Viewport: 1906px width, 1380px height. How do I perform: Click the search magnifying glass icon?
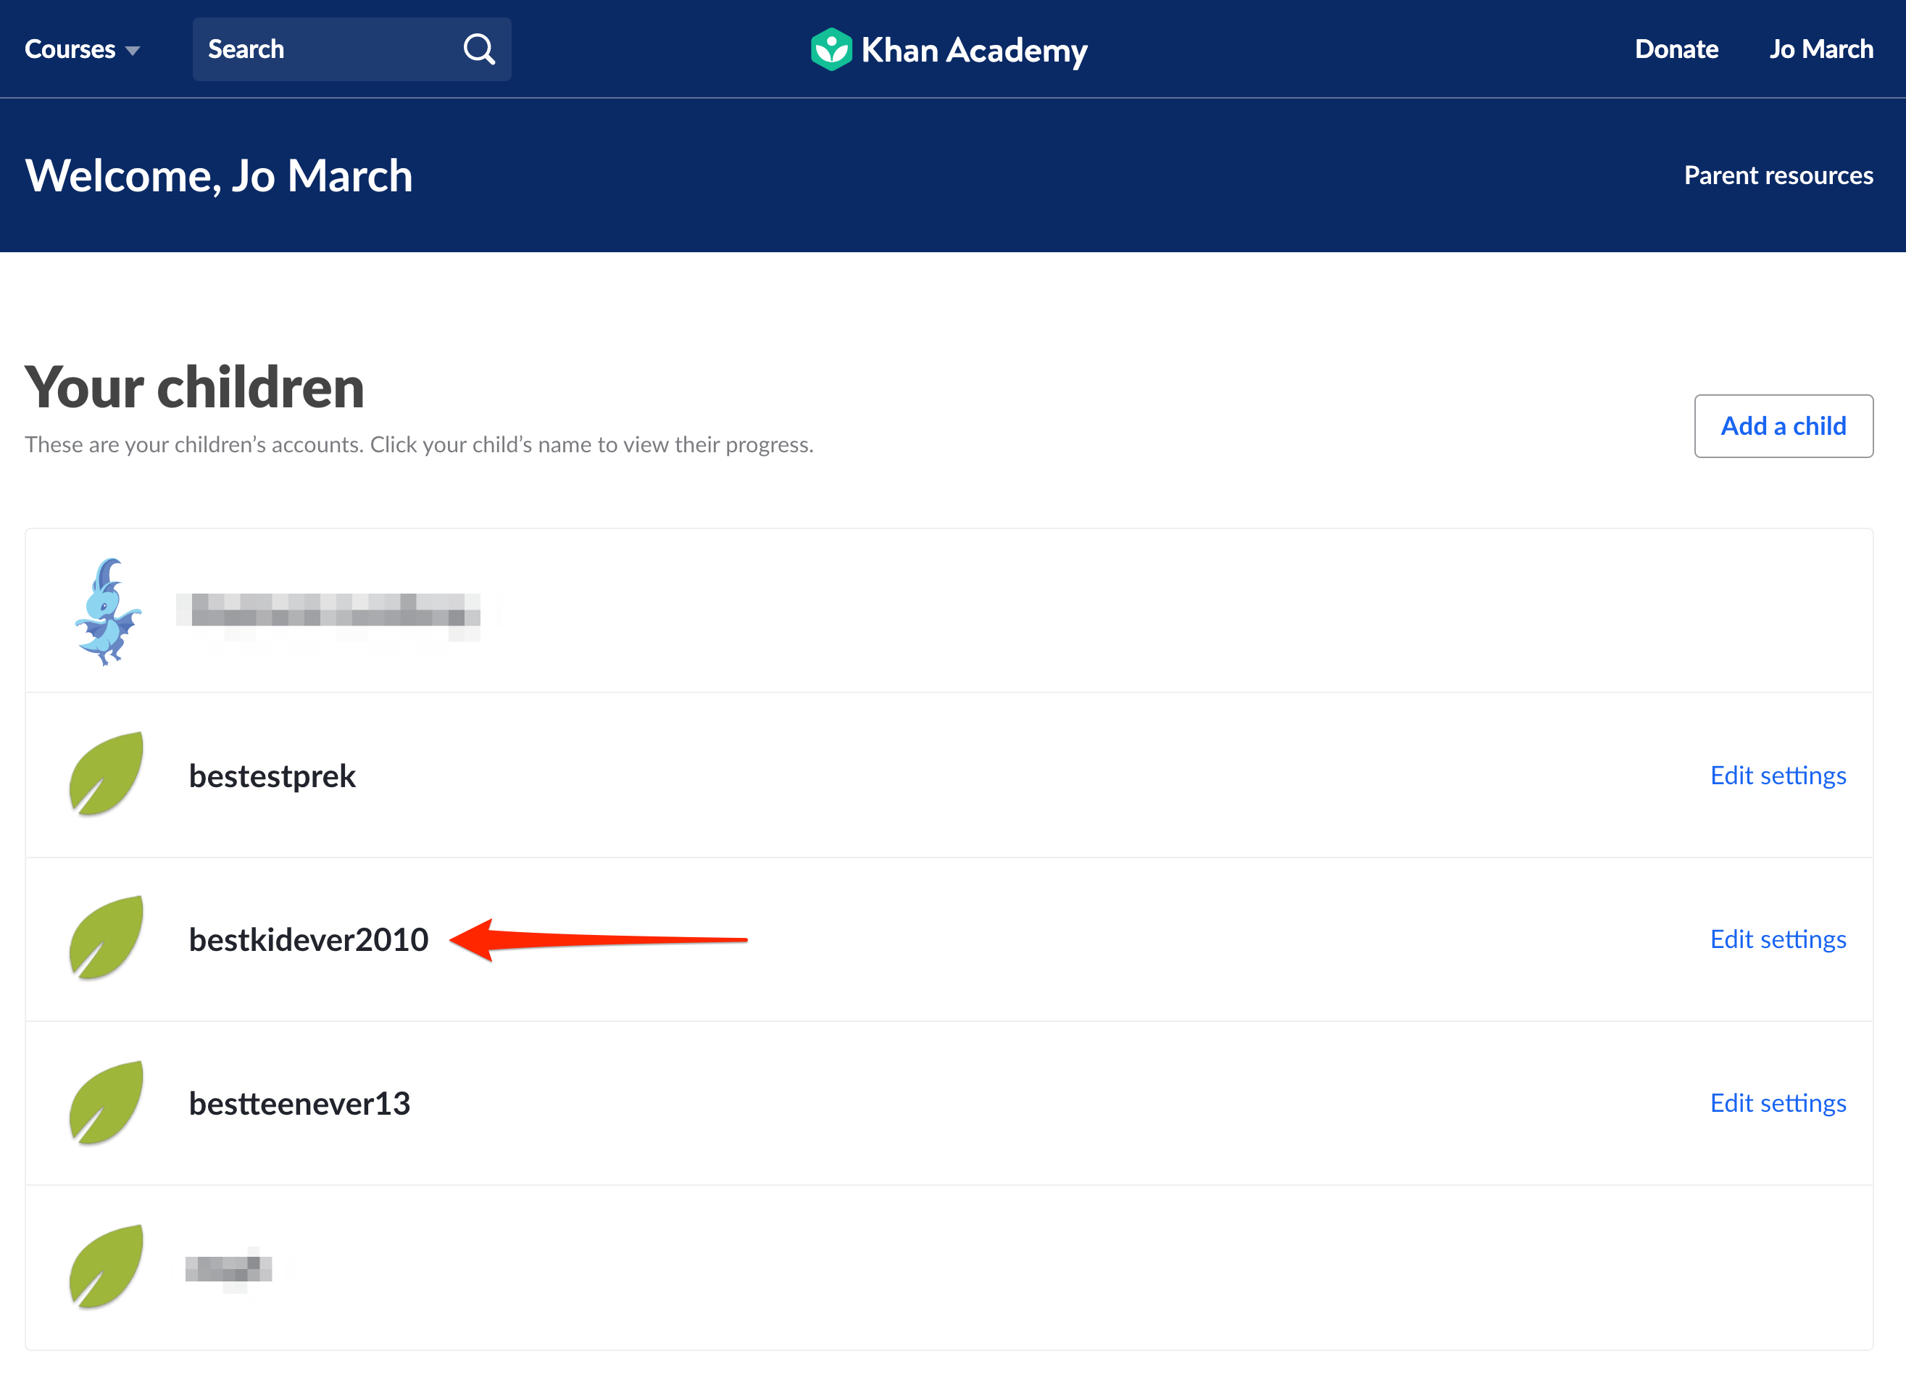(479, 49)
